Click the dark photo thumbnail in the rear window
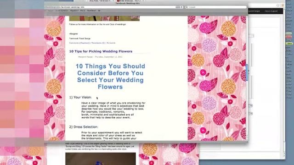294x165 pixels. 101,159
